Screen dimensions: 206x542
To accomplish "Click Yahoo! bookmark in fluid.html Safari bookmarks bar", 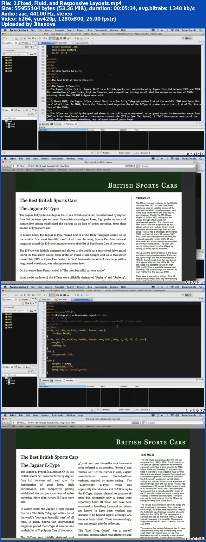I will click(x=20, y=170).
